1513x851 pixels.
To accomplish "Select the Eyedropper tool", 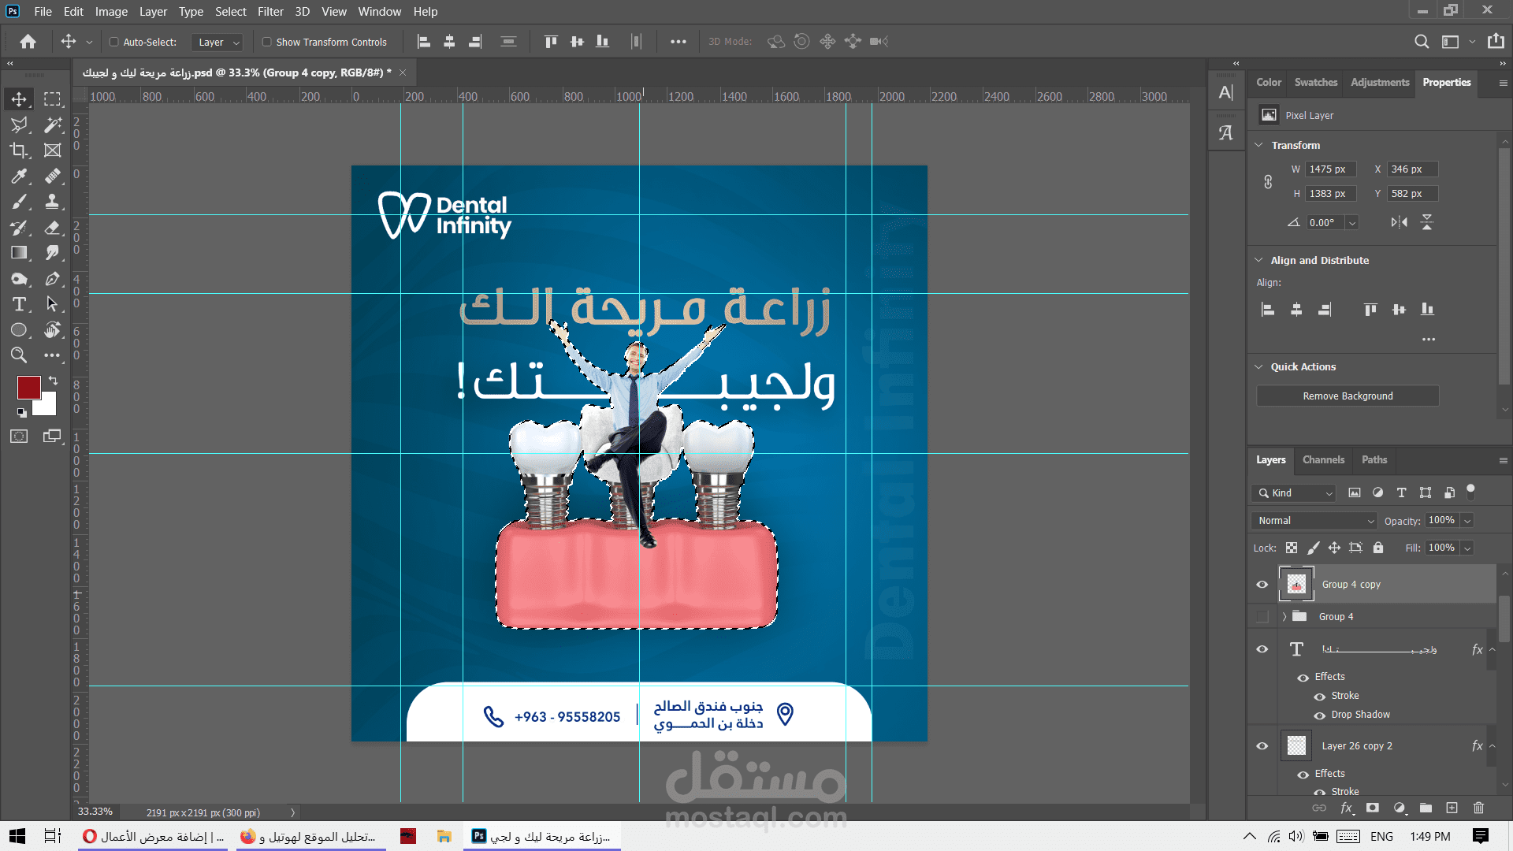I will [19, 176].
